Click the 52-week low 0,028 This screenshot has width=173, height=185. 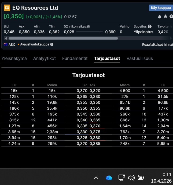[x=69, y=32]
